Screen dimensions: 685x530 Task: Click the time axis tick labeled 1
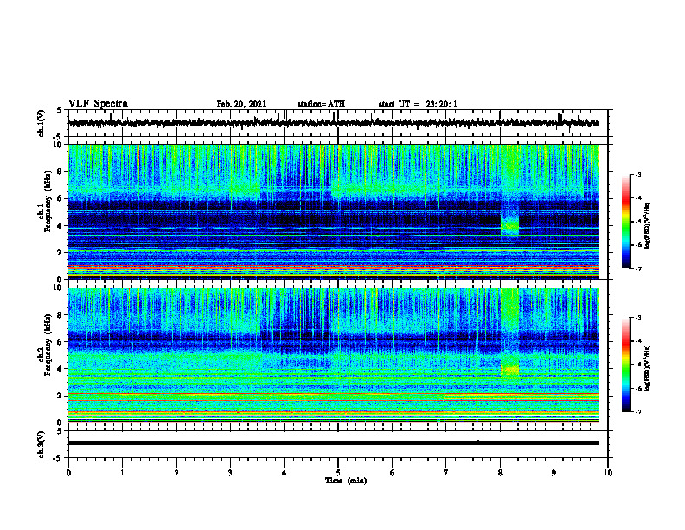coord(122,473)
